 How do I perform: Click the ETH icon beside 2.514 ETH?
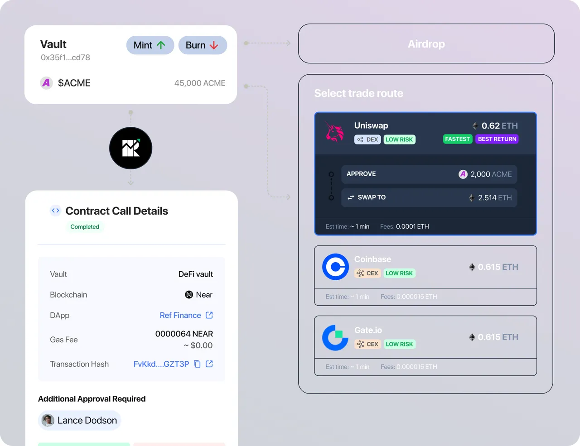[x=472, y=198]
